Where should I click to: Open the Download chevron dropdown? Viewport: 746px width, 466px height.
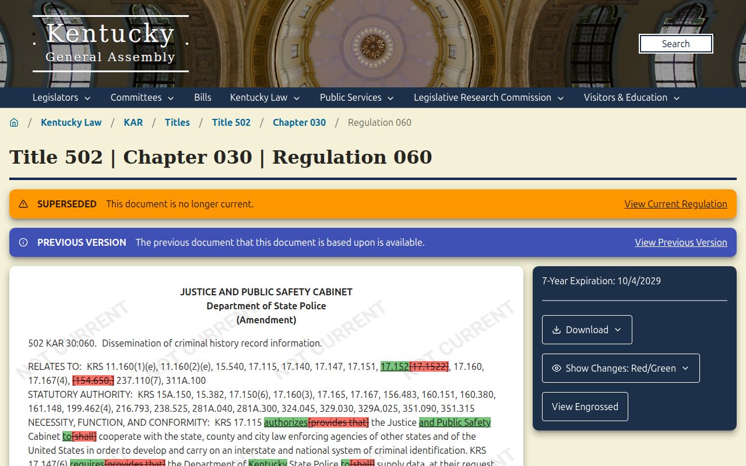[618, 330]
